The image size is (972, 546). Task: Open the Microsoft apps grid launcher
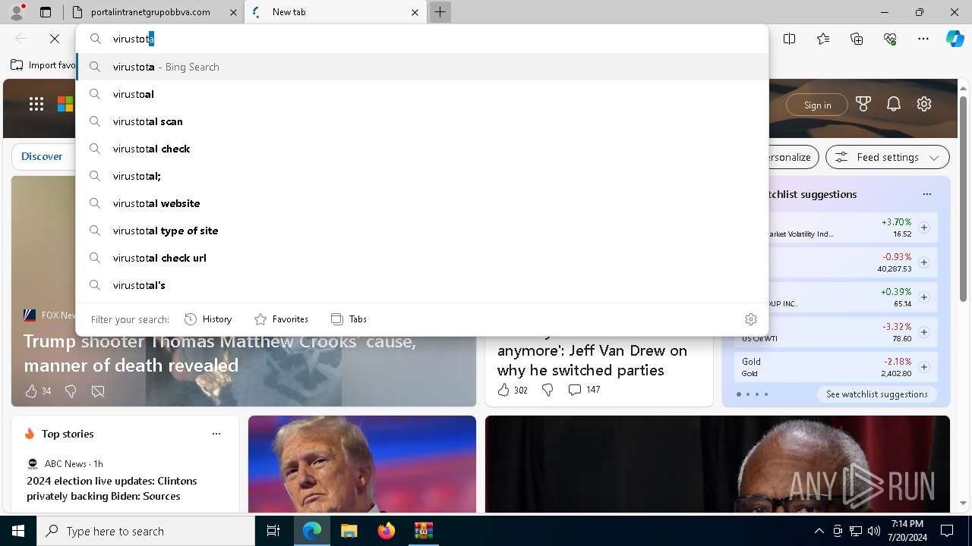(36, 105)
